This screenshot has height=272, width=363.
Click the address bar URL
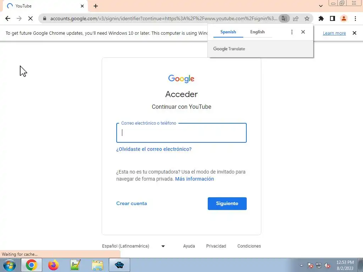[163, 18]
